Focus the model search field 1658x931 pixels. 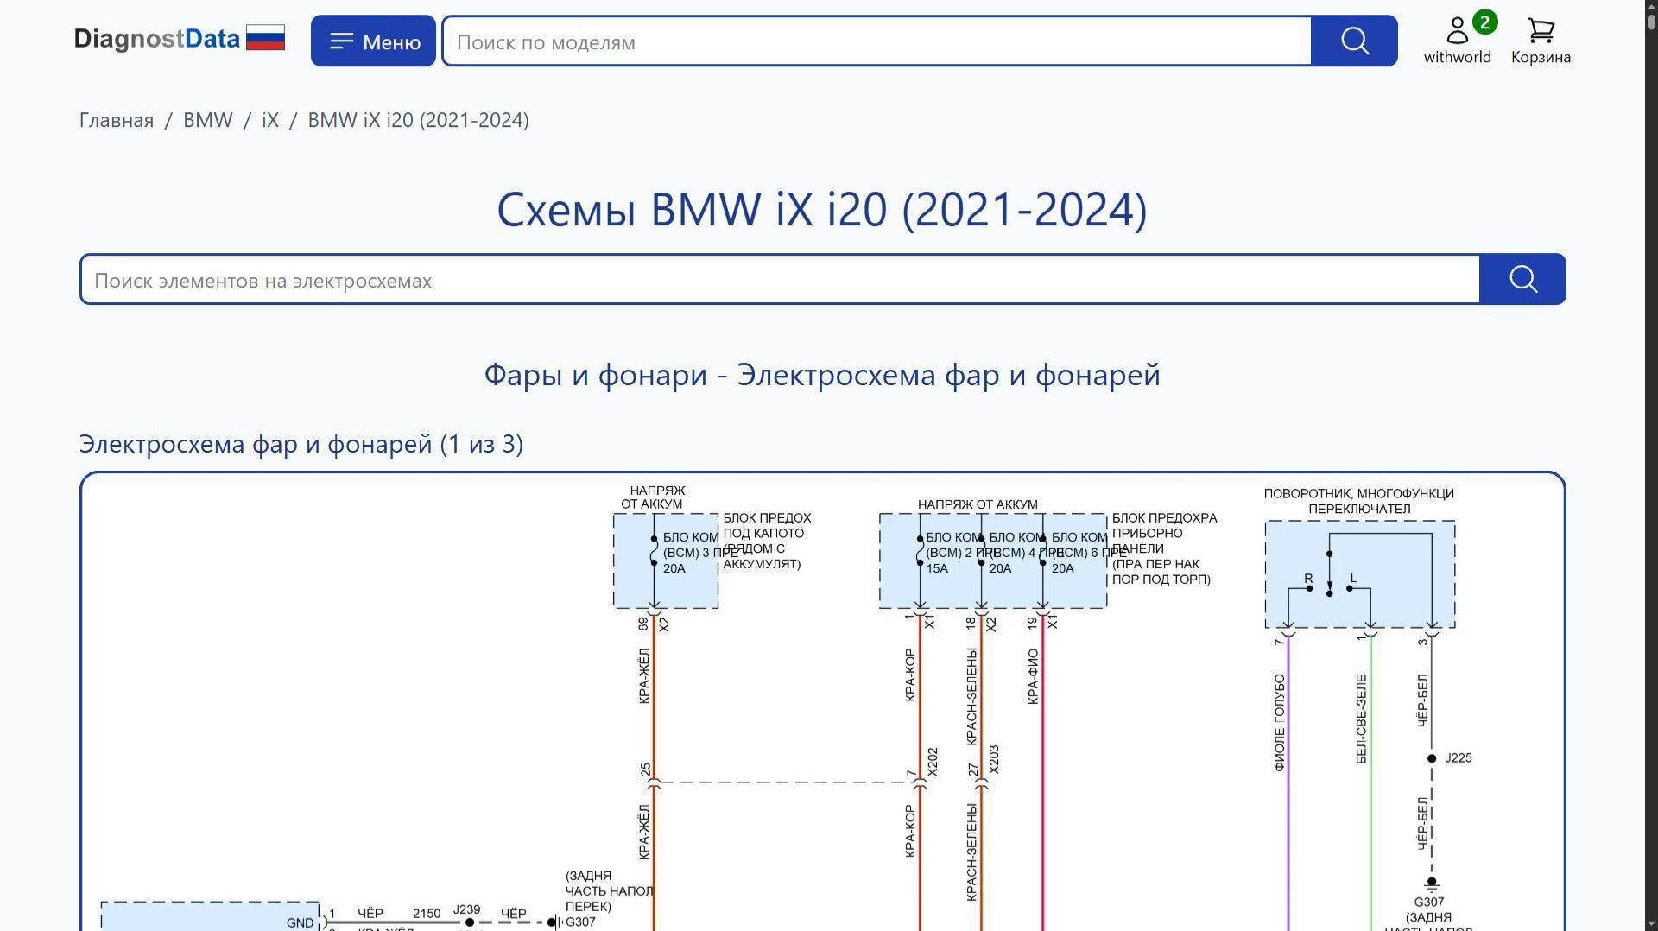877,41
